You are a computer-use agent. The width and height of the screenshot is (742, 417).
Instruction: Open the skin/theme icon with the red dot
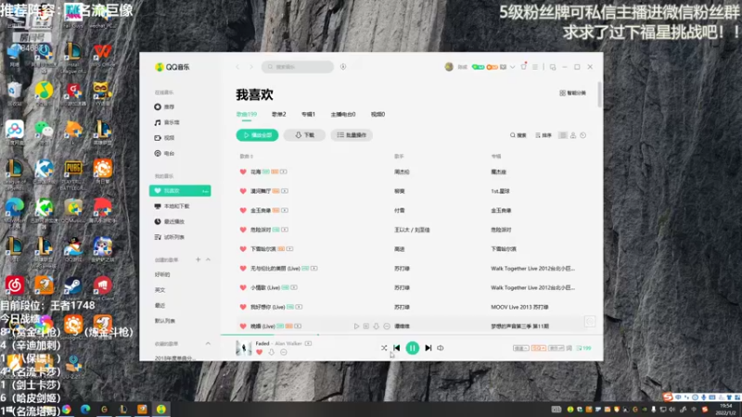point(523,67)
